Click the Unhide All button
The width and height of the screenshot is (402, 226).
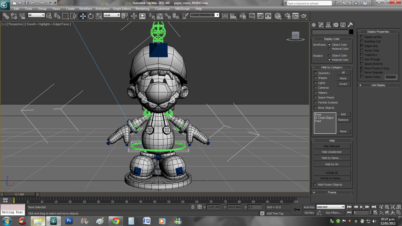pos(332,173)
